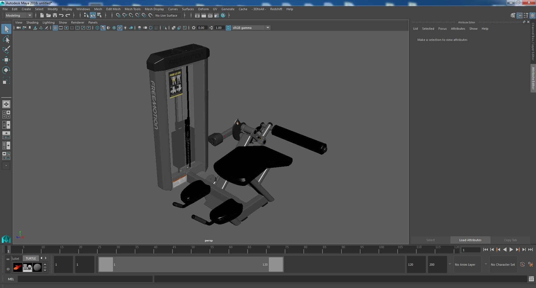Switch to the TURTLE shelf tab
Image resolution: width=536 pixels, height=288 pixels.
pyautogui.click(x=31, y=258)
